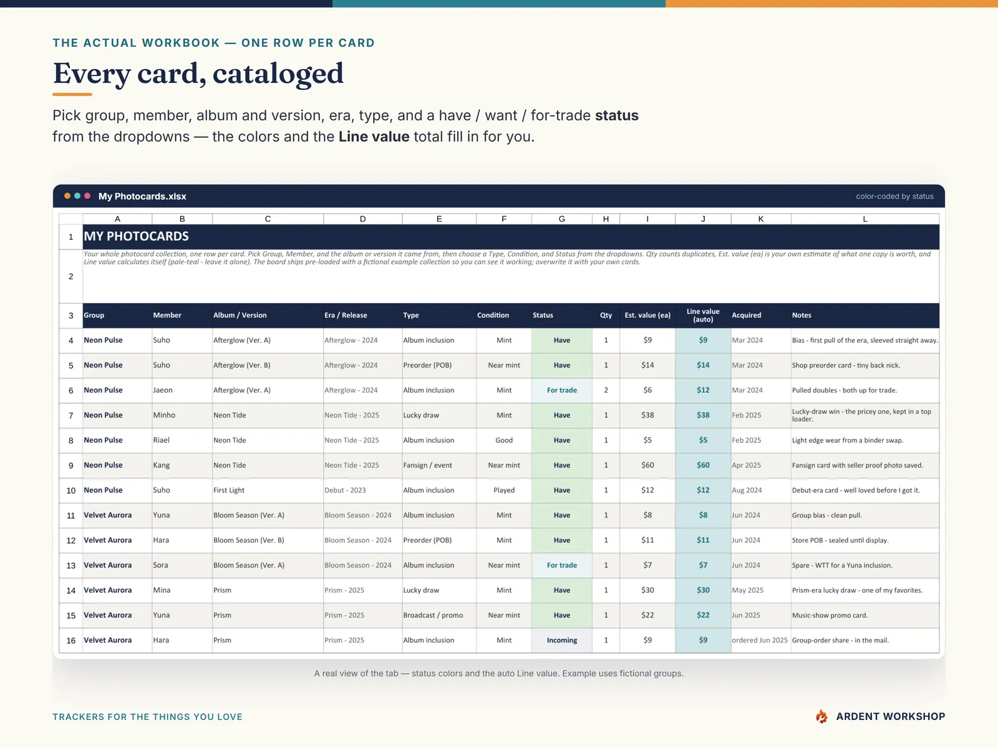Click the 'Status' column header cell
Image resolution: width=998 pixels, height=748 pixels.
coord(562,315)
